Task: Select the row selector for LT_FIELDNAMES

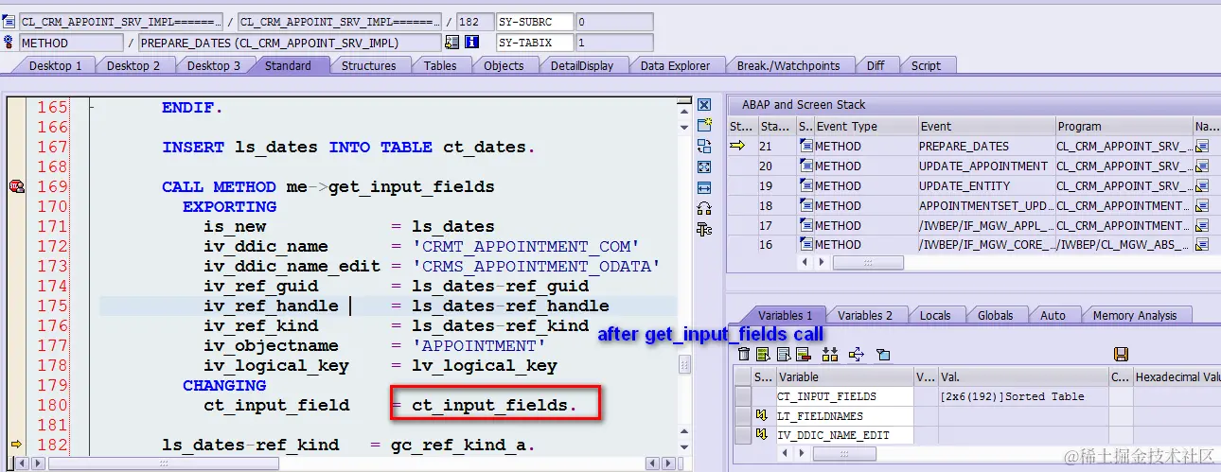Action: point(743,416)
